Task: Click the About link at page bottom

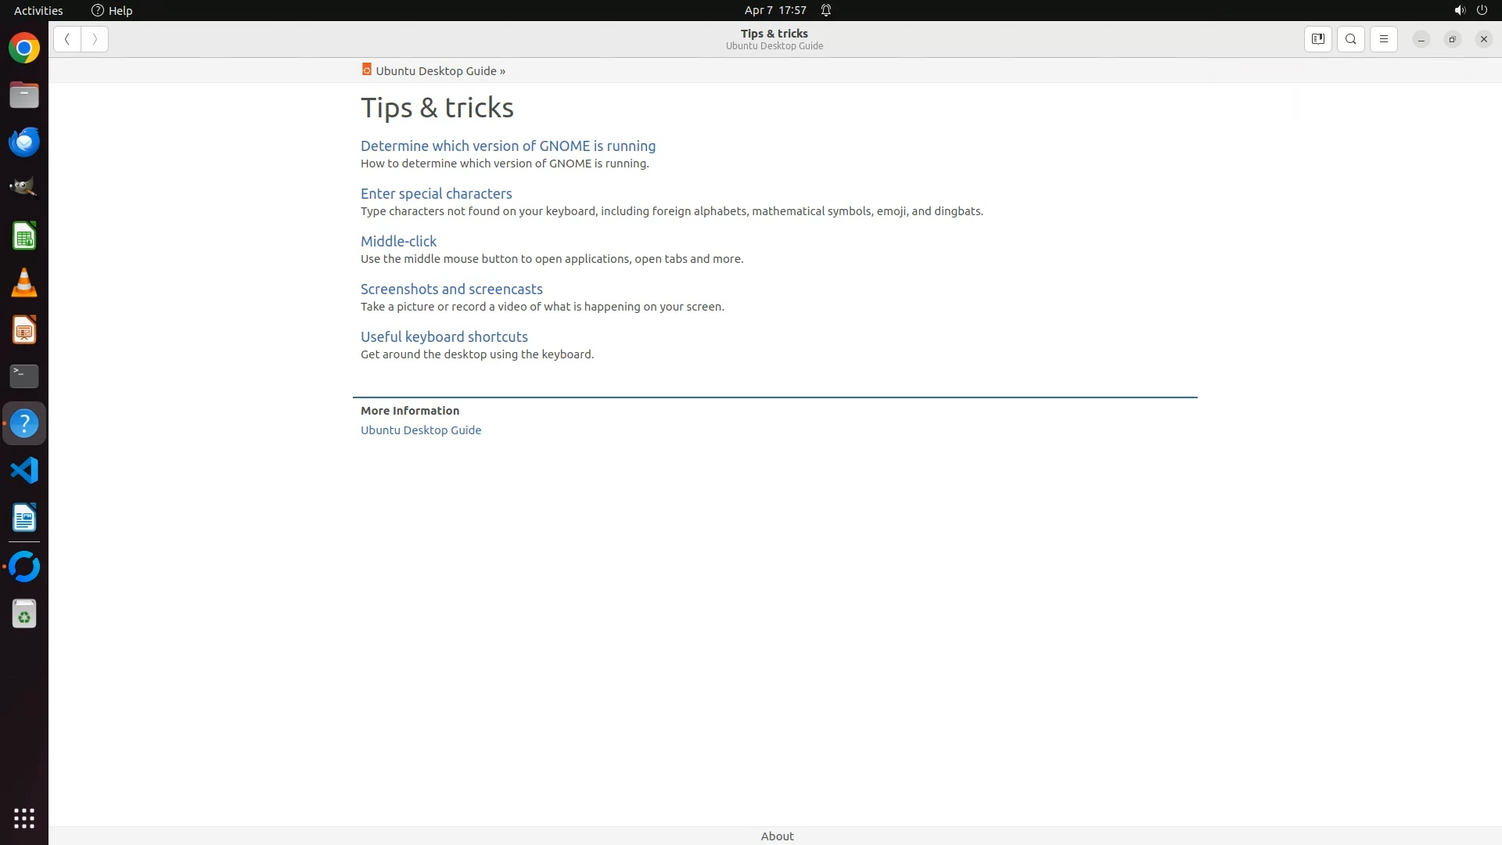Action: point(777,836)
